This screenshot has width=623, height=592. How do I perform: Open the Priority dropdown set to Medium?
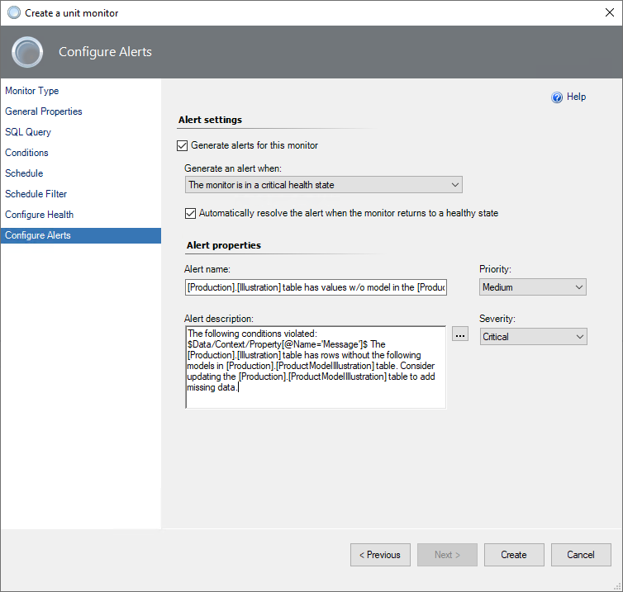[532, 287]
